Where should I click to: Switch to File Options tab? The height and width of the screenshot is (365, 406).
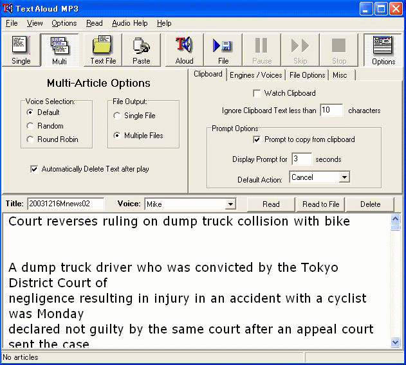pyautogui.click(x=307, y=75)
